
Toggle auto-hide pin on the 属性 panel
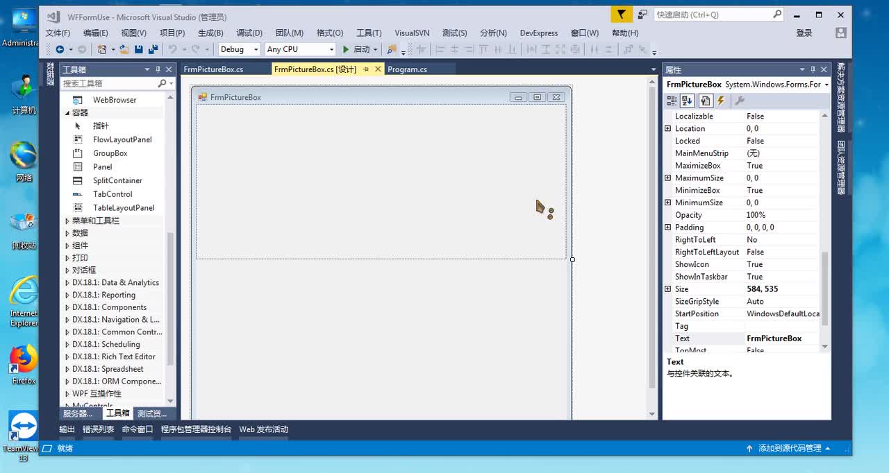pyautogui.click(x=813, y=69)
